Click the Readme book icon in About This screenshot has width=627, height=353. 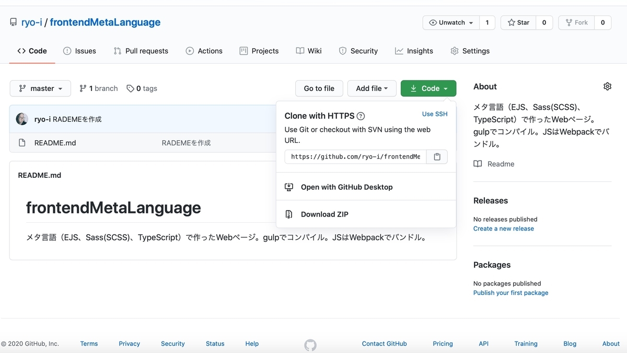point(478,164)
